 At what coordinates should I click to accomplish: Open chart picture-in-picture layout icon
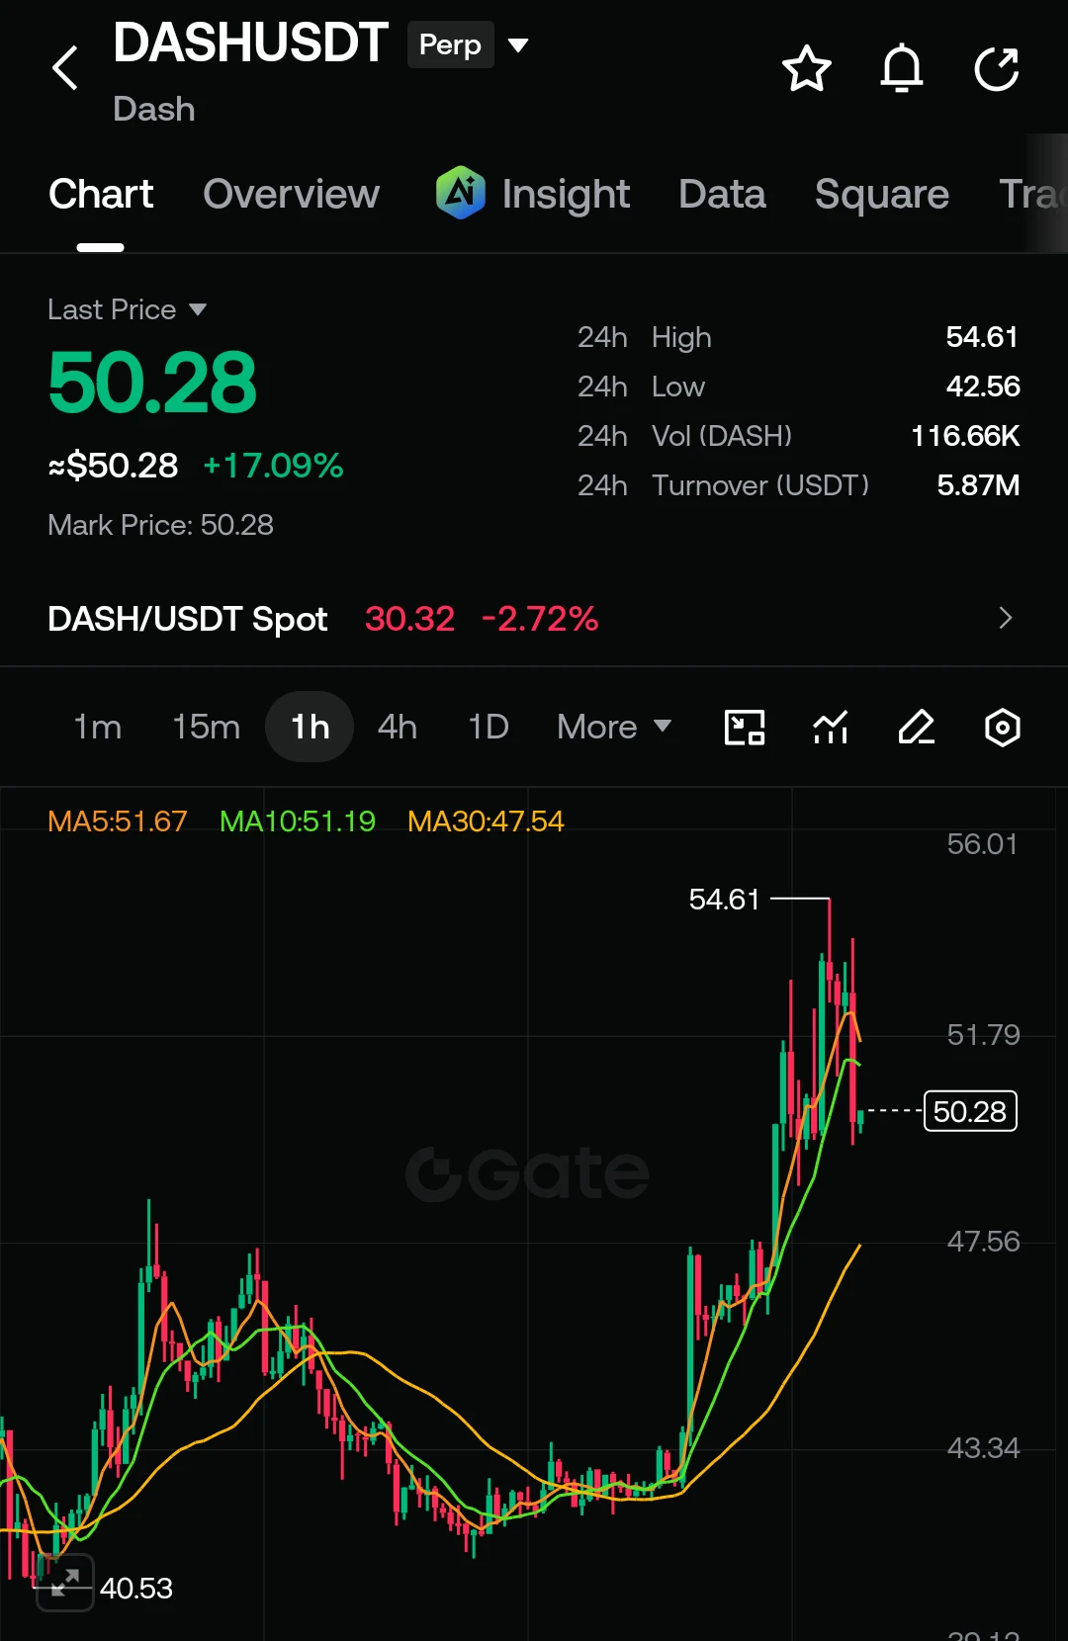pos(745,728)
